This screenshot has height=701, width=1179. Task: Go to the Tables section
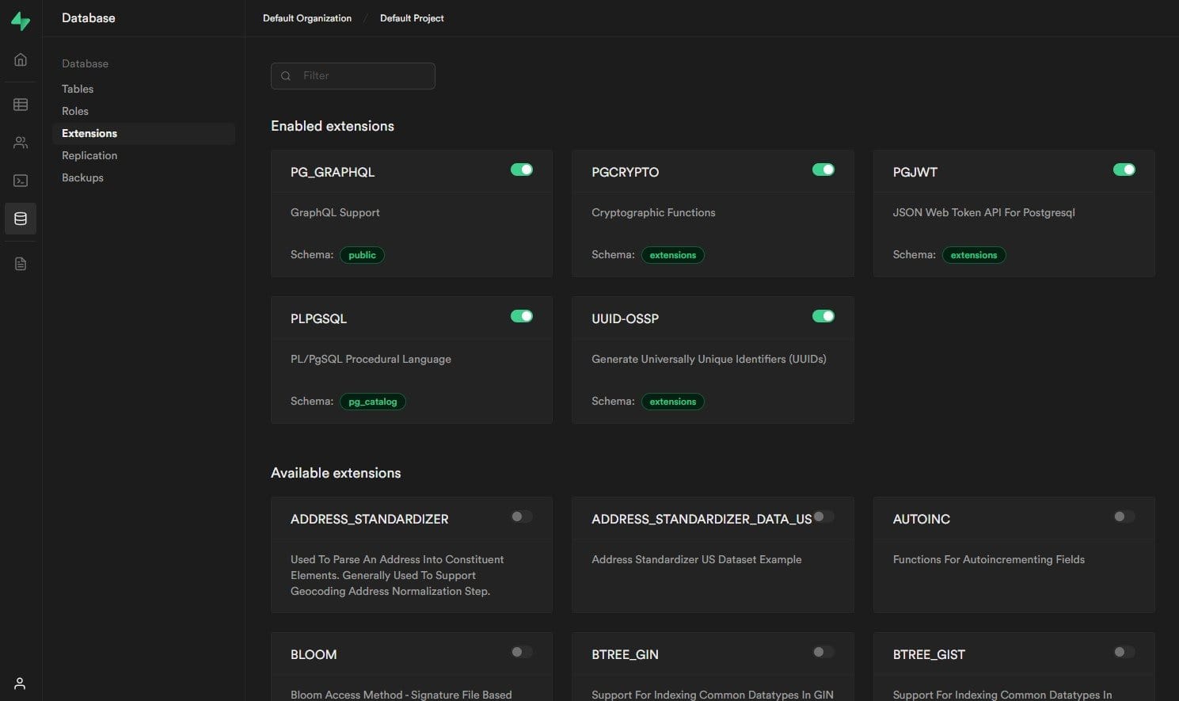[x=78, y=89]
